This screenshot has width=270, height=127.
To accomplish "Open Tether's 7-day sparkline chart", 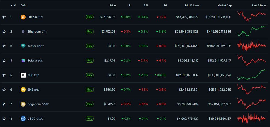I will [251, 46].
